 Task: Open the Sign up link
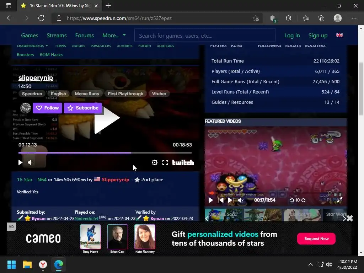[318, 36]
